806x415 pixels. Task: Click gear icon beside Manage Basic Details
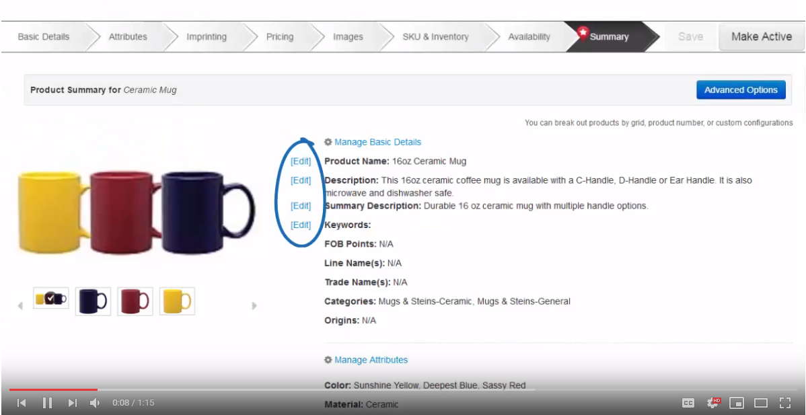(328, 143)
